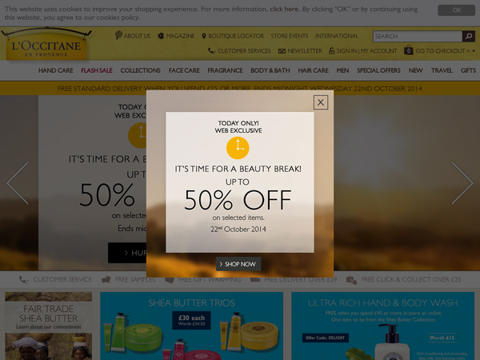This screenshot has width=480, height=360.
Task: Open the shopping bag icon
Action: pyautogui.click(x=408, y=50)
